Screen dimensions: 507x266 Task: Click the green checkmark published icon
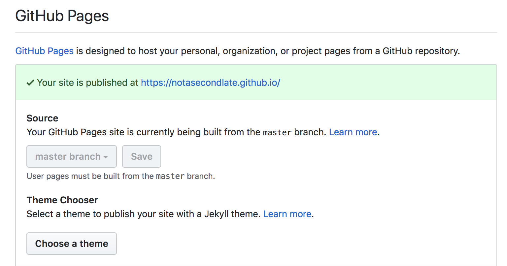click(x=30, y=83)
